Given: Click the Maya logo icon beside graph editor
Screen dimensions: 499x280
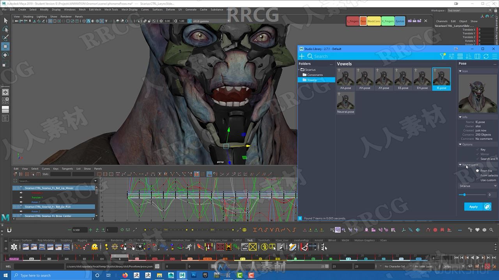Looking at the screenshot, I should click(x=5, y=217).
